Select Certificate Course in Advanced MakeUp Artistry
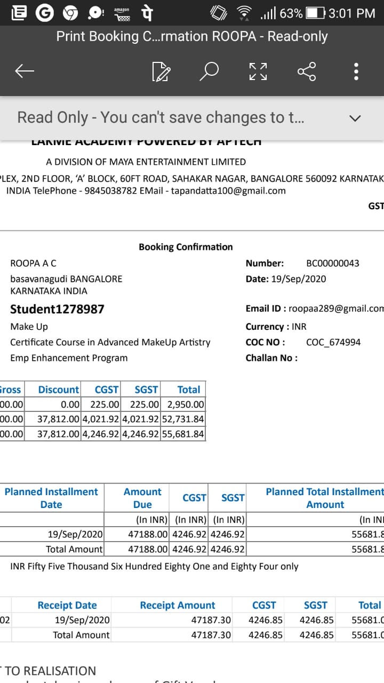This screenshot has width=384, height=683. 110,342
